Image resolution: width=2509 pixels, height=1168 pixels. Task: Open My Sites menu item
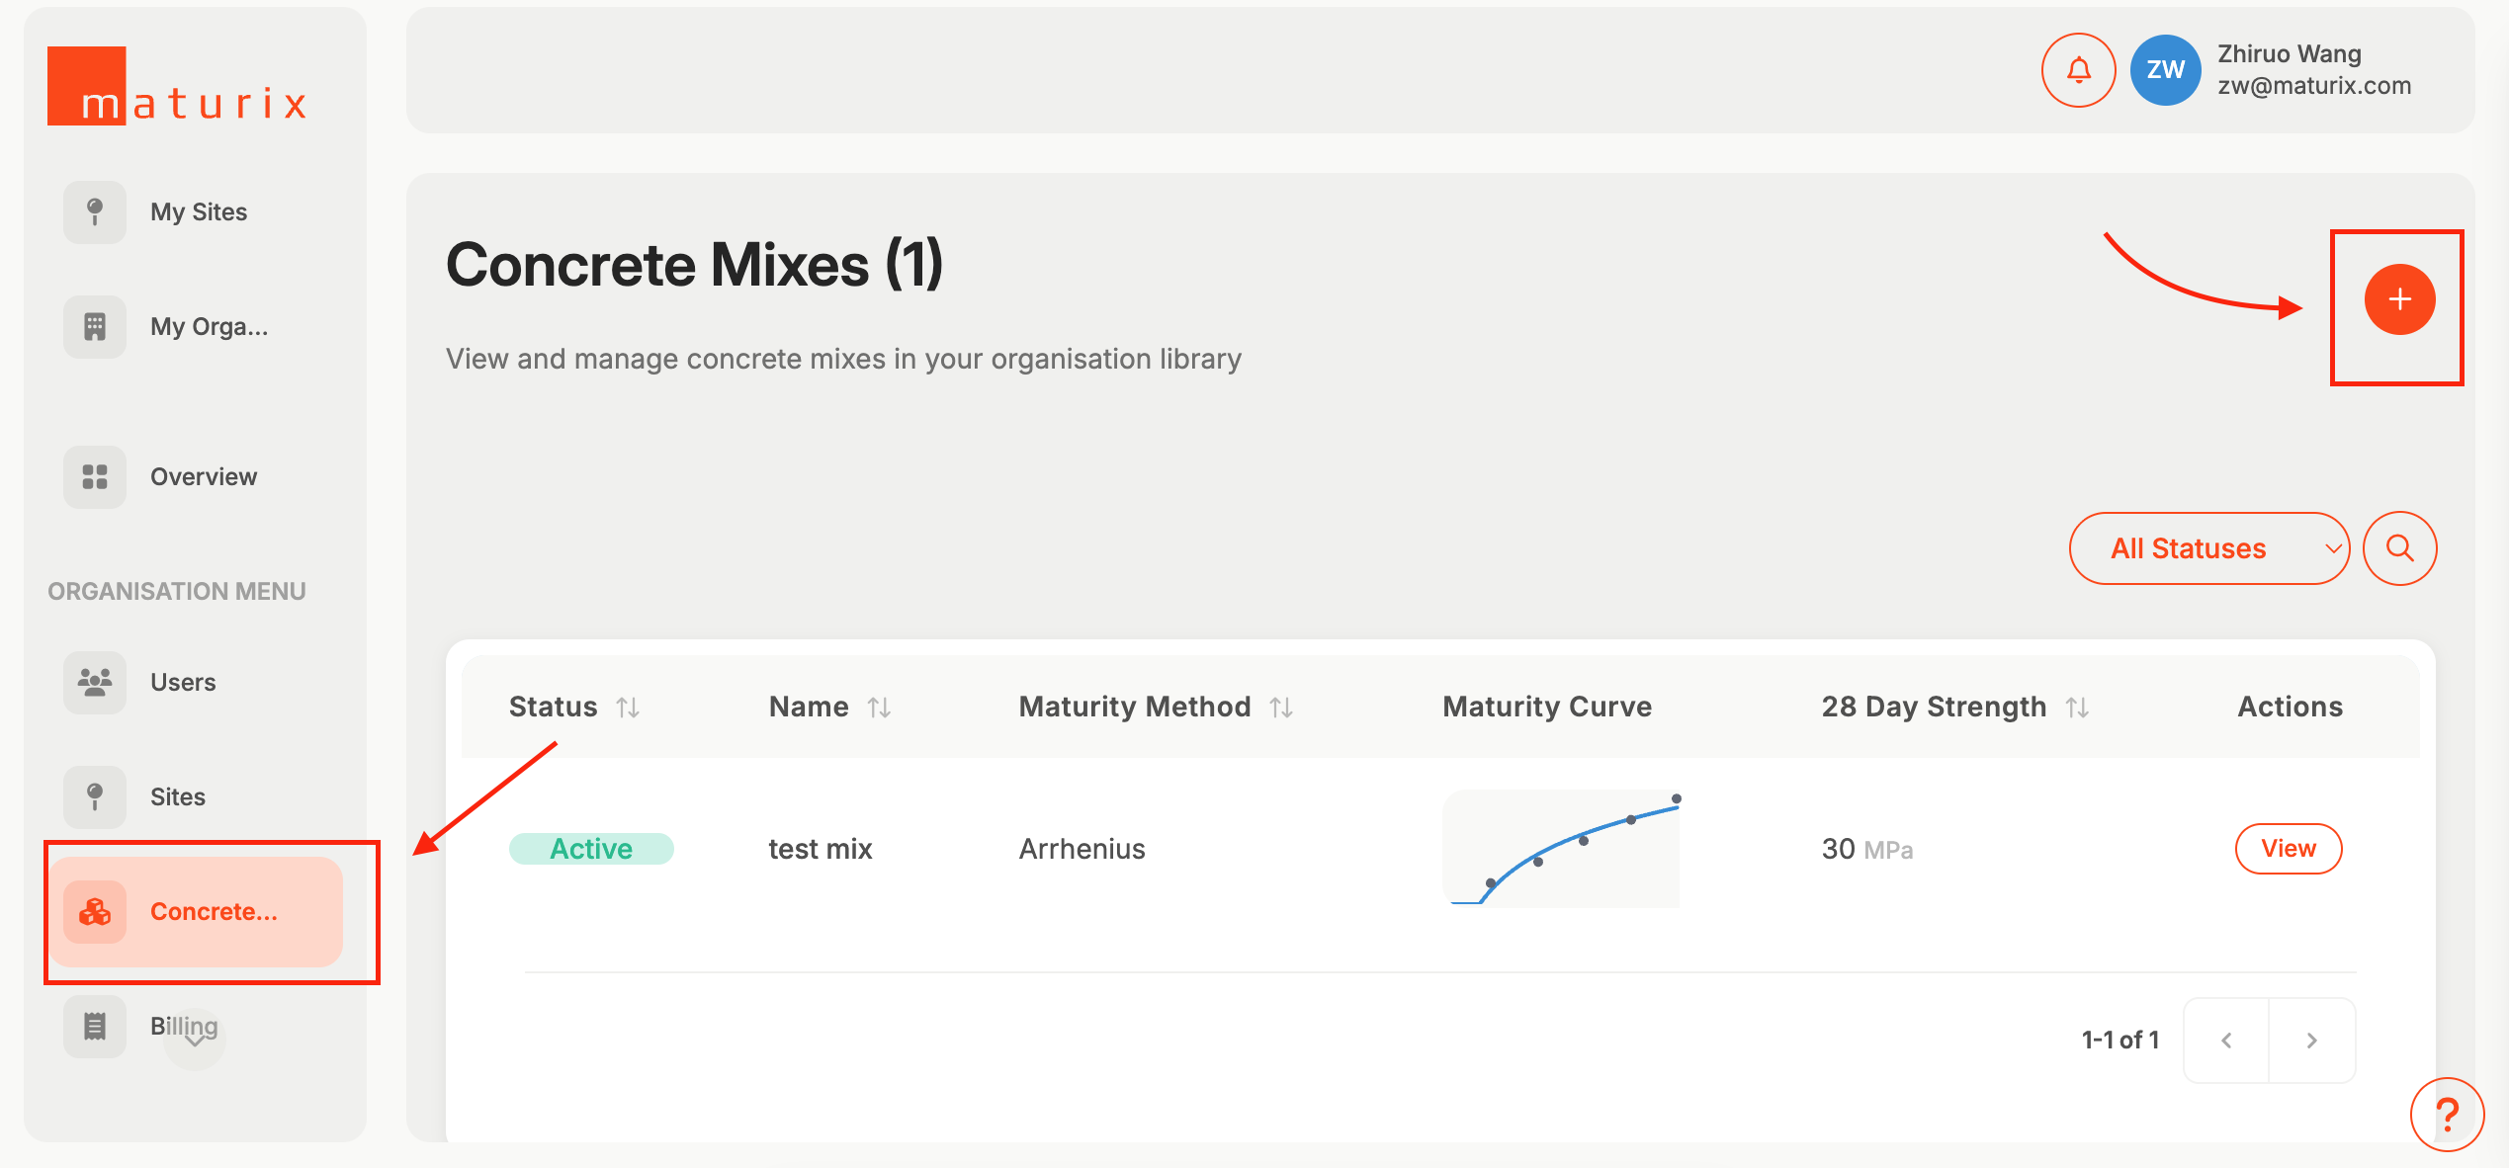(x=198, y=212)
